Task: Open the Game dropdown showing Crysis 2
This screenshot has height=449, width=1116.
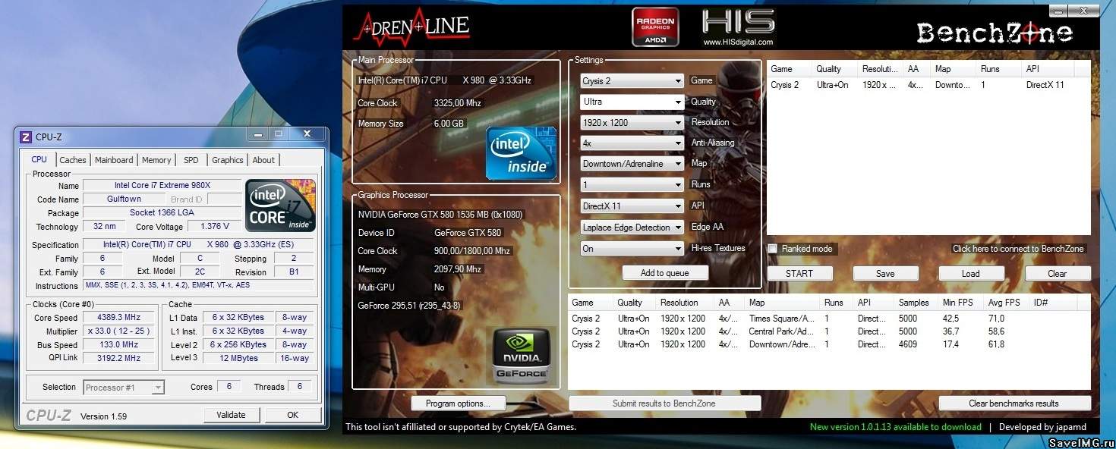Action: point(632,81)
